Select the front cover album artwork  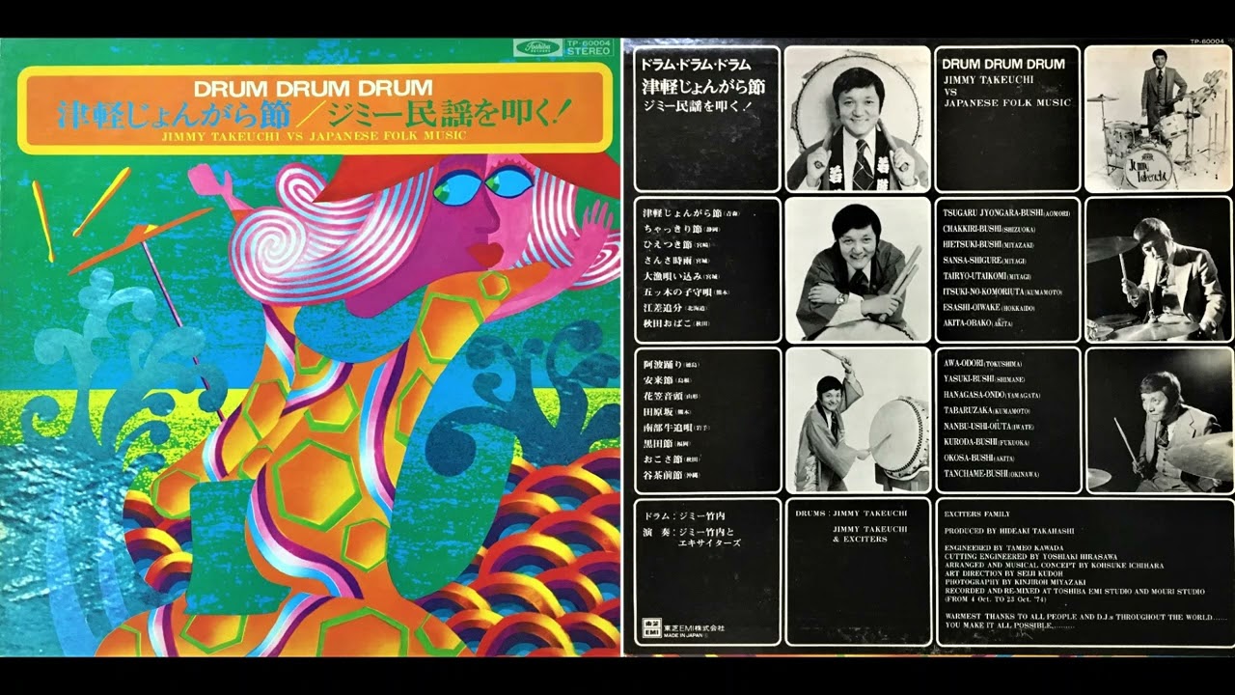310,347
